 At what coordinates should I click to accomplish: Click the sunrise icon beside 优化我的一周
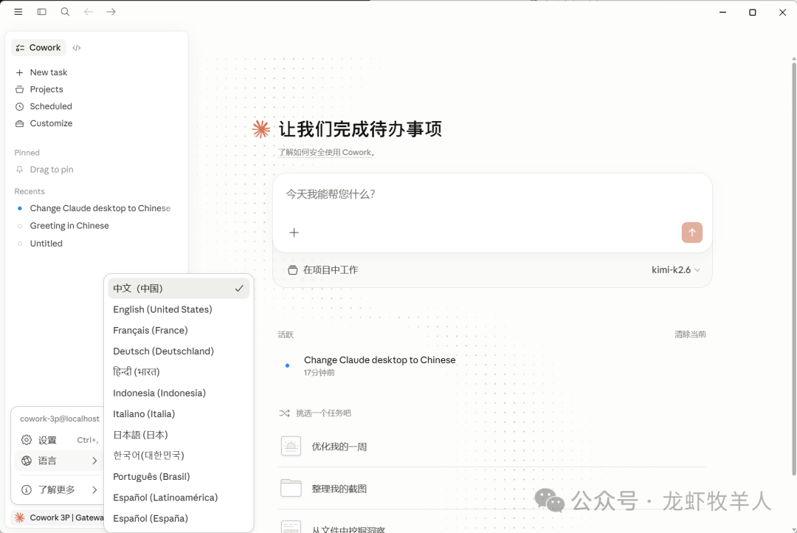click(291, 446)
